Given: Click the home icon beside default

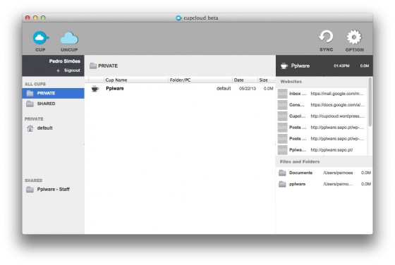Looking at the screenshot, I should point(30,128).
